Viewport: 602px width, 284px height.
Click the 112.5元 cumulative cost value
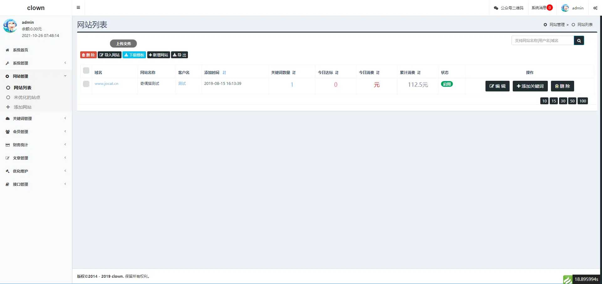pos(418,85)
